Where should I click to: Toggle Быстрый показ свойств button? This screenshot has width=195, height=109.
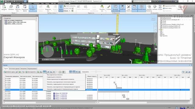pos(115,8)
